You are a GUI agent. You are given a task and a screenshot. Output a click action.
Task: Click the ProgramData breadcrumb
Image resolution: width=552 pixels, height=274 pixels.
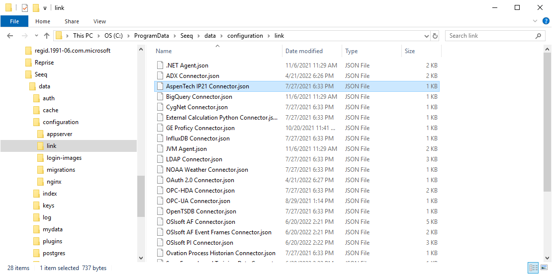click(151, 36)
